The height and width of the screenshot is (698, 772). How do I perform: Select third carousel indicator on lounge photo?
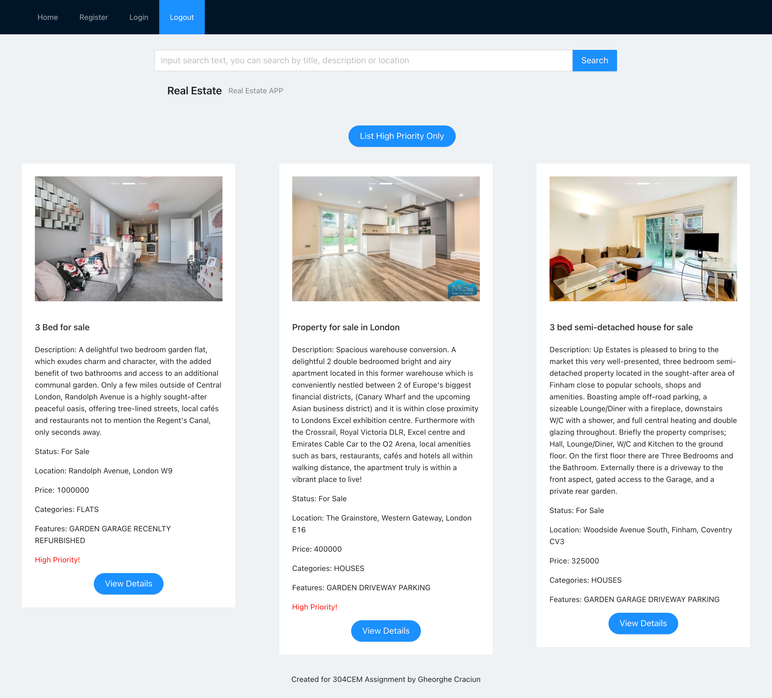tap(658, 184)
